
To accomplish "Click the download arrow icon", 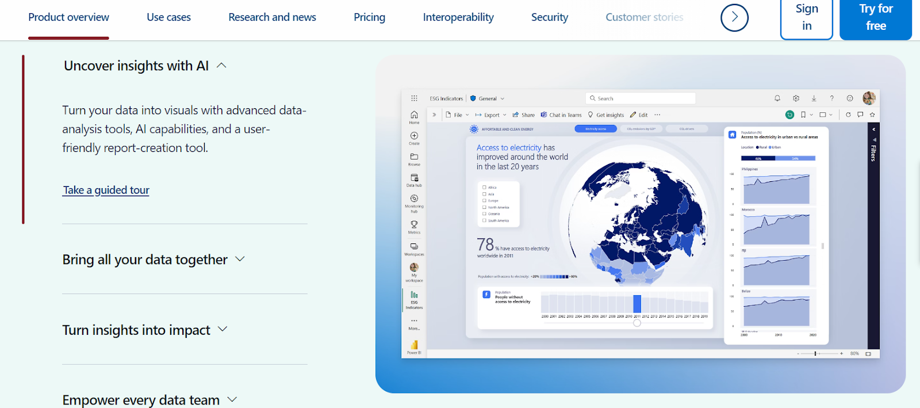I will coord(814,98).
